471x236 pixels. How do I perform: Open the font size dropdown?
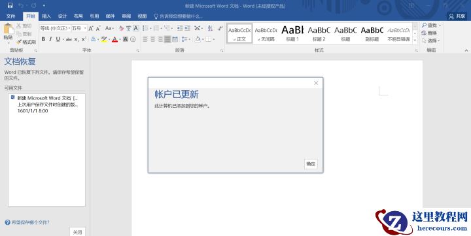(x=85, y=28)
